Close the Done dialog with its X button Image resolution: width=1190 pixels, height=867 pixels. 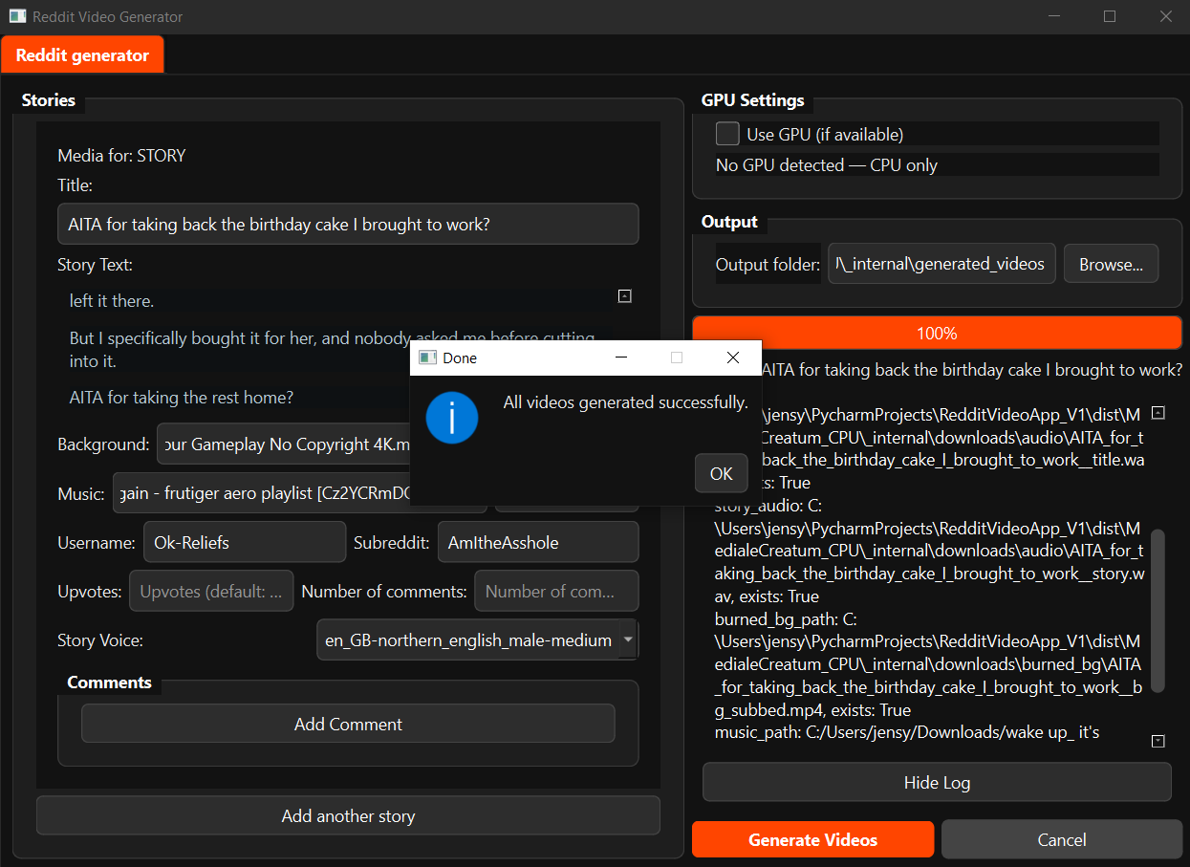tap(733, 358)
